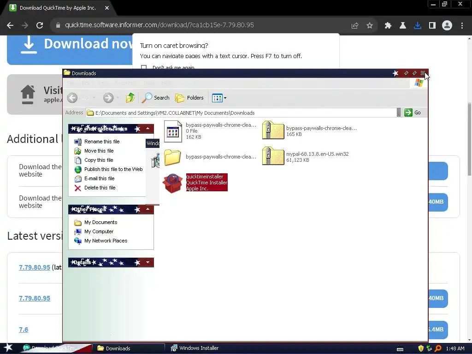Screen dimensions: 472x354
Task: Click the My Network Places icon
Action: (77, 241)
